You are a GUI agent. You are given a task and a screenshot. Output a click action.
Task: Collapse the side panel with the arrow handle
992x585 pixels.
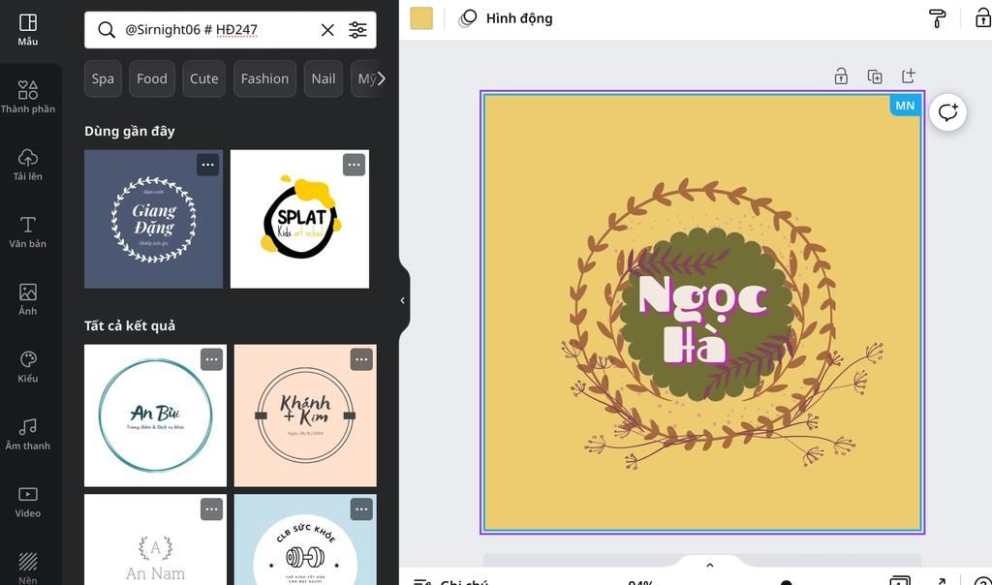(x=403, y=300)
